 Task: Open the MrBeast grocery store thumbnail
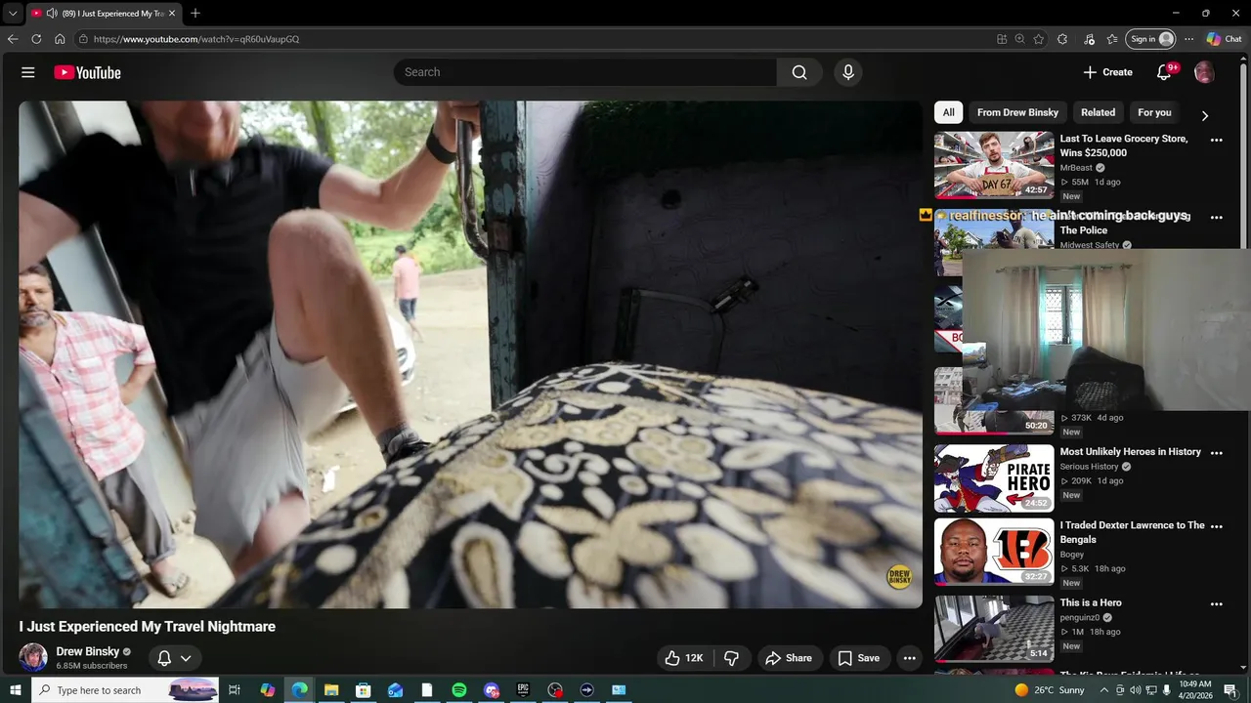[994, 165]
